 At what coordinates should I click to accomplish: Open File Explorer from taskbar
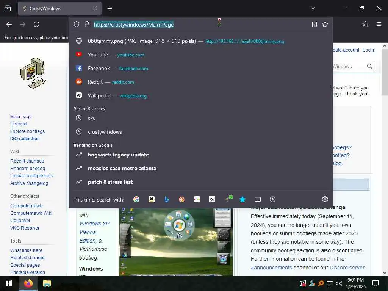pos(47,283)
